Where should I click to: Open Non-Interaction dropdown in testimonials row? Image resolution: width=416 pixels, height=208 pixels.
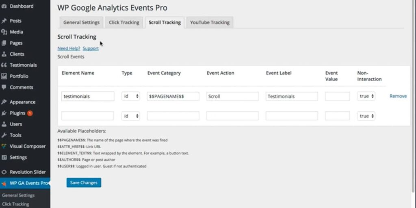point(366,96)
